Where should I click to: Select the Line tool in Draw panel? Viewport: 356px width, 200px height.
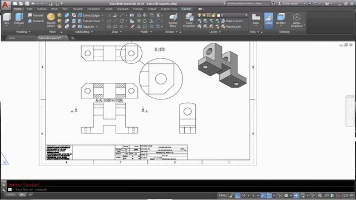(115, 21)
